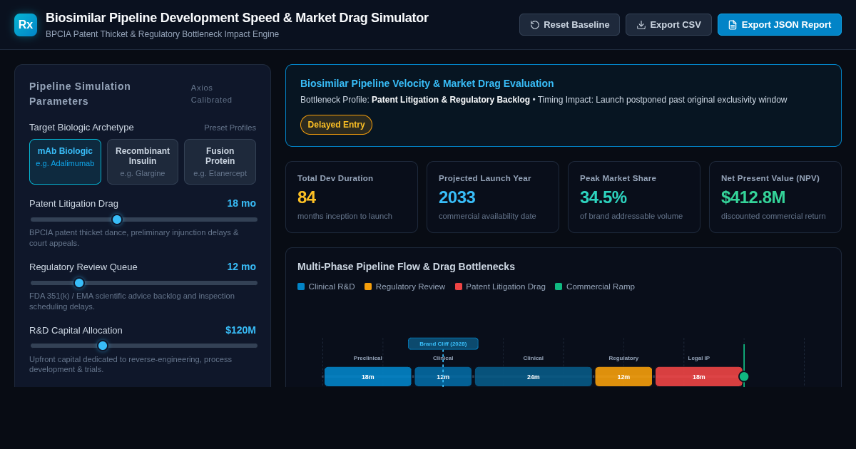Adjust the R&D Capital Allocation slider
Image resolution: width=856 pixels, height=449 pixels.
(x=143, y=346)
